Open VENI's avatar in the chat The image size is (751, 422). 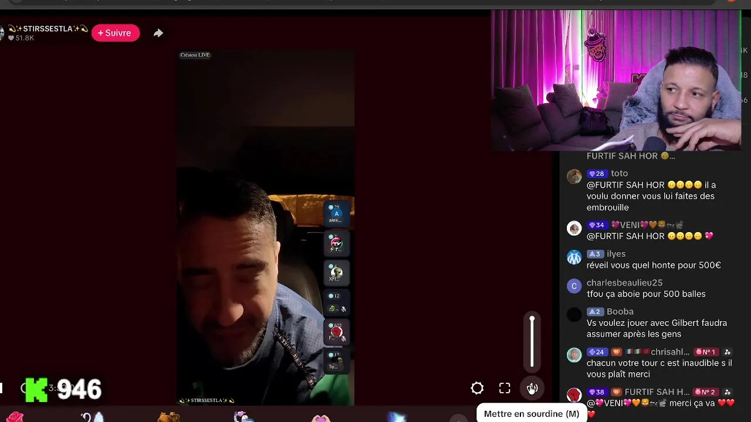coord(574,228)
